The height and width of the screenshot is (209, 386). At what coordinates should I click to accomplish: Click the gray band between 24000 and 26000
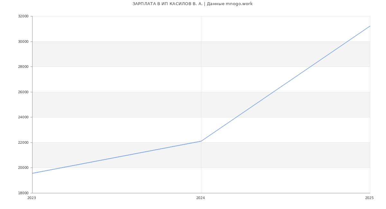[x=129, y=104]
